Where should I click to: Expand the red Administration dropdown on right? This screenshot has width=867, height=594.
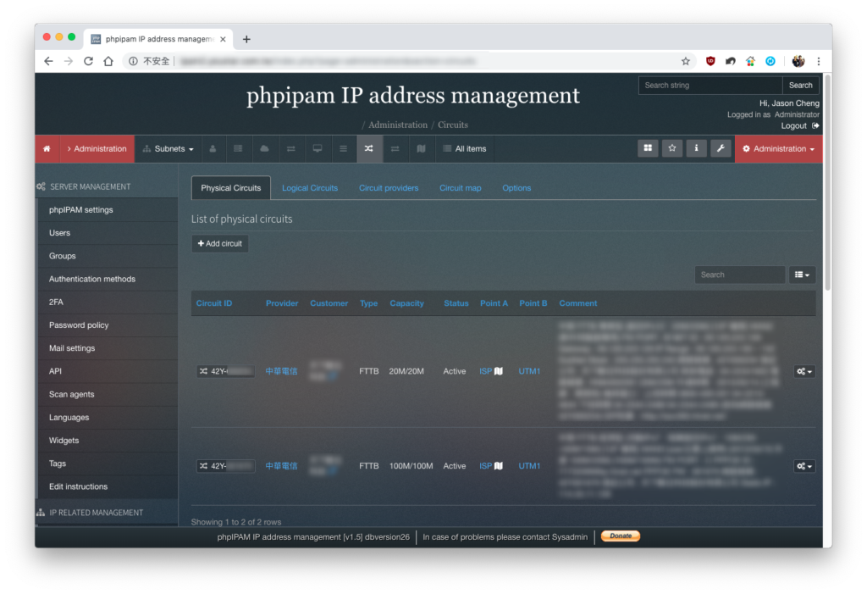[x=779, y=149]
